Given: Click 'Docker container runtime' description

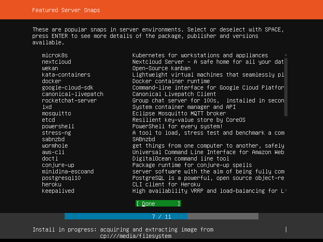Looking at the screenshot, I should (x=171, y=81).
